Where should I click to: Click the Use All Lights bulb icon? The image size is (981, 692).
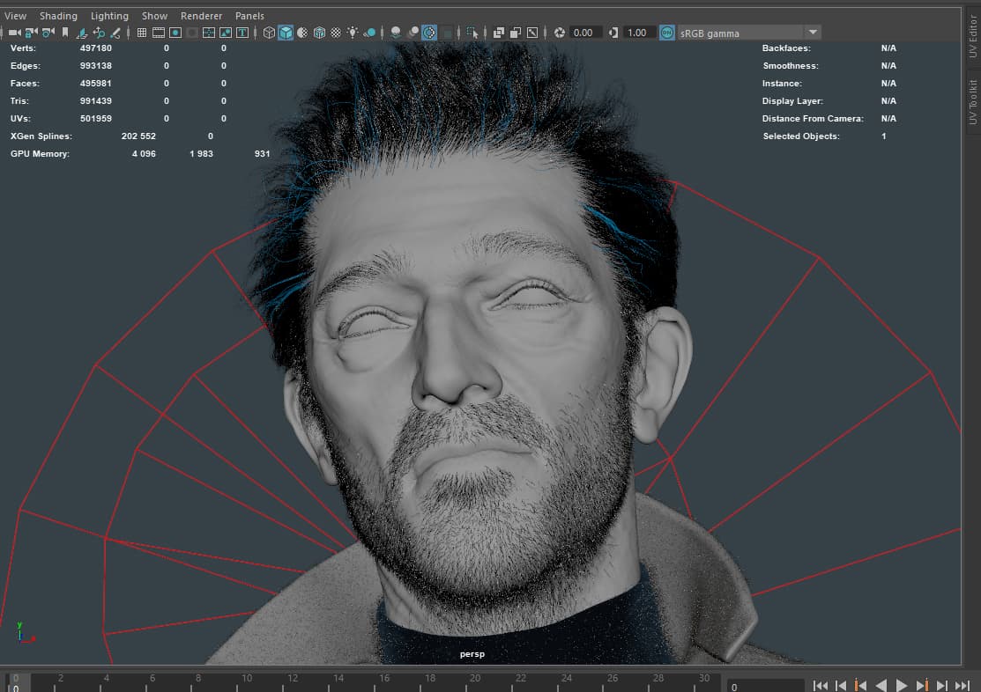pyautogui.click(x=353, y=33)
